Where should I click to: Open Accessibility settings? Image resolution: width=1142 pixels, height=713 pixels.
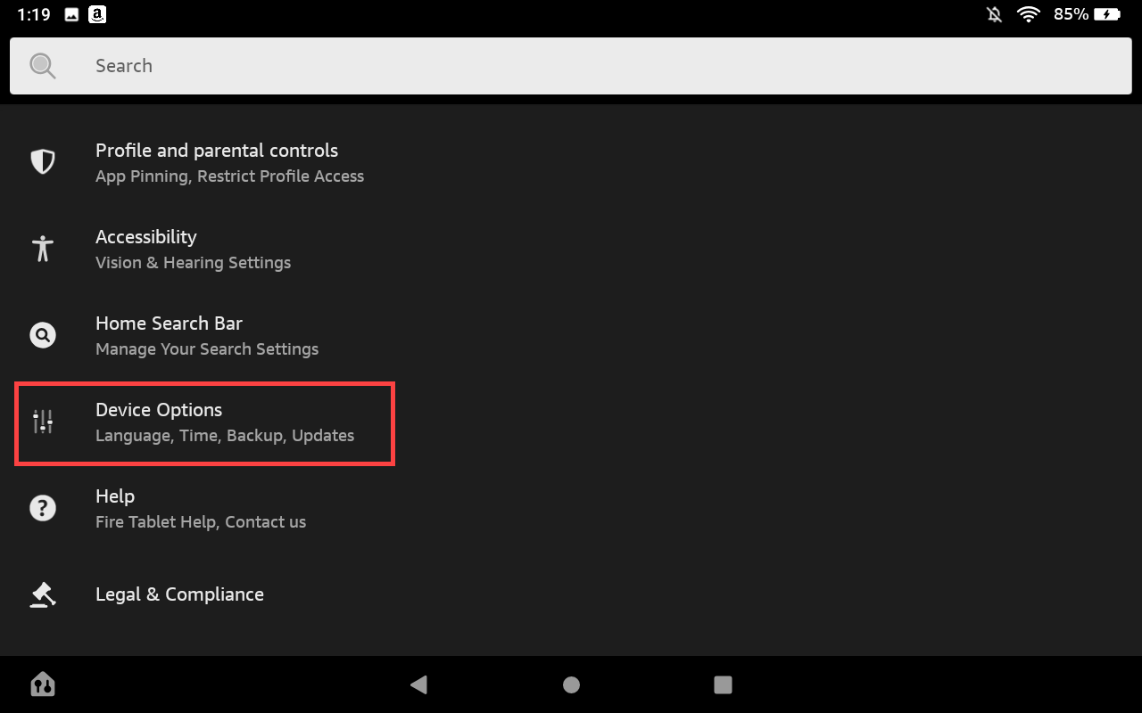(x=571, y=249)
